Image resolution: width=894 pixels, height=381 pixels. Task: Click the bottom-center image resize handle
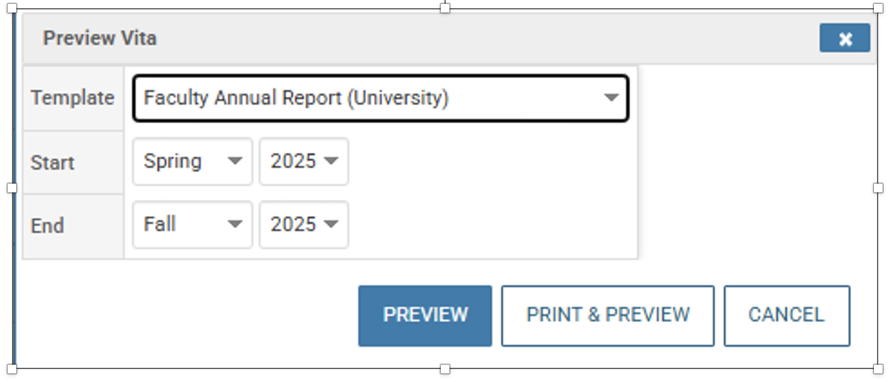click(445, 368)
